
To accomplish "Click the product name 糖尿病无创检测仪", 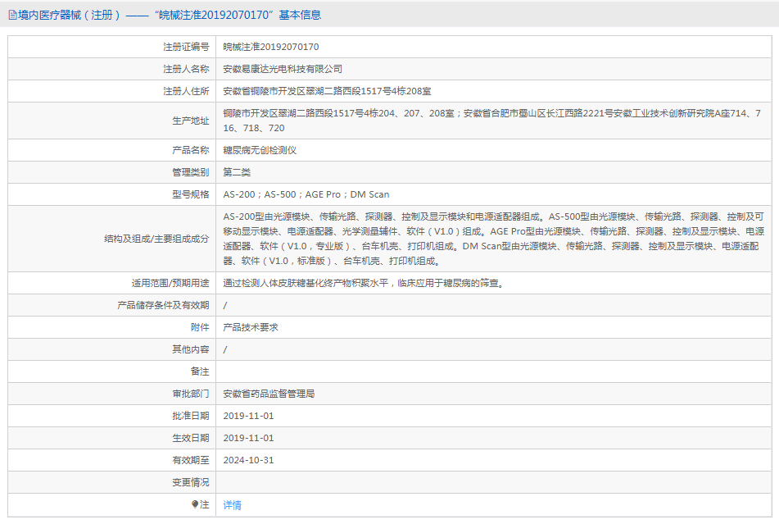I will [260, 150].
